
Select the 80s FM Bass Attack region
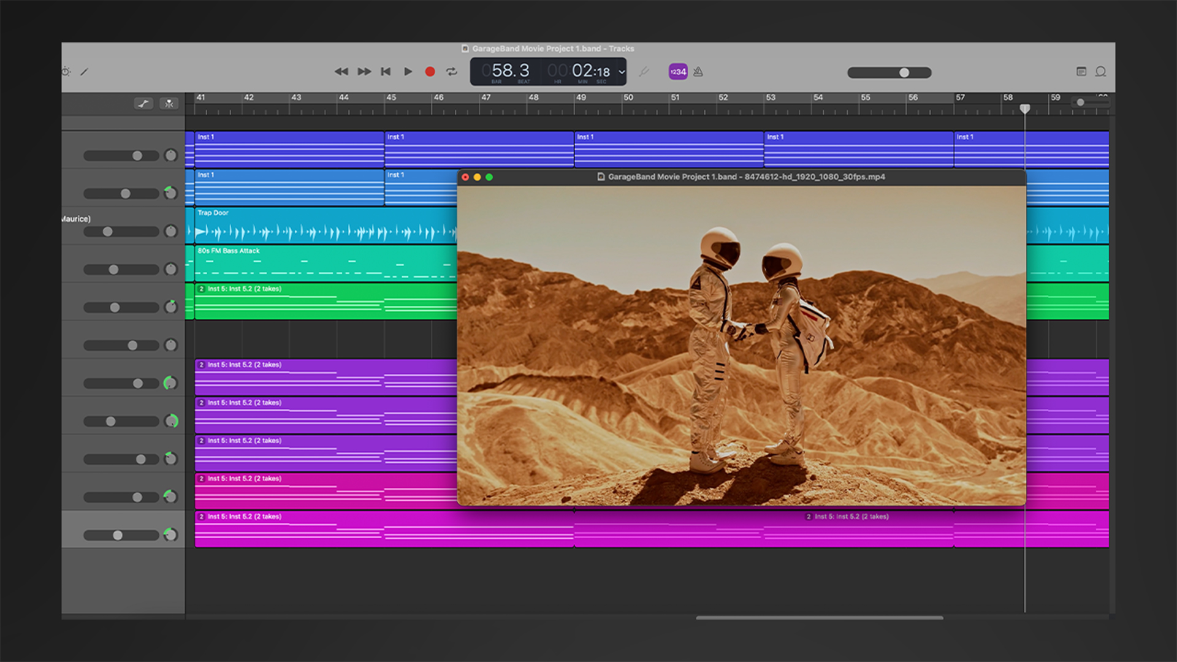coord(326,264)
